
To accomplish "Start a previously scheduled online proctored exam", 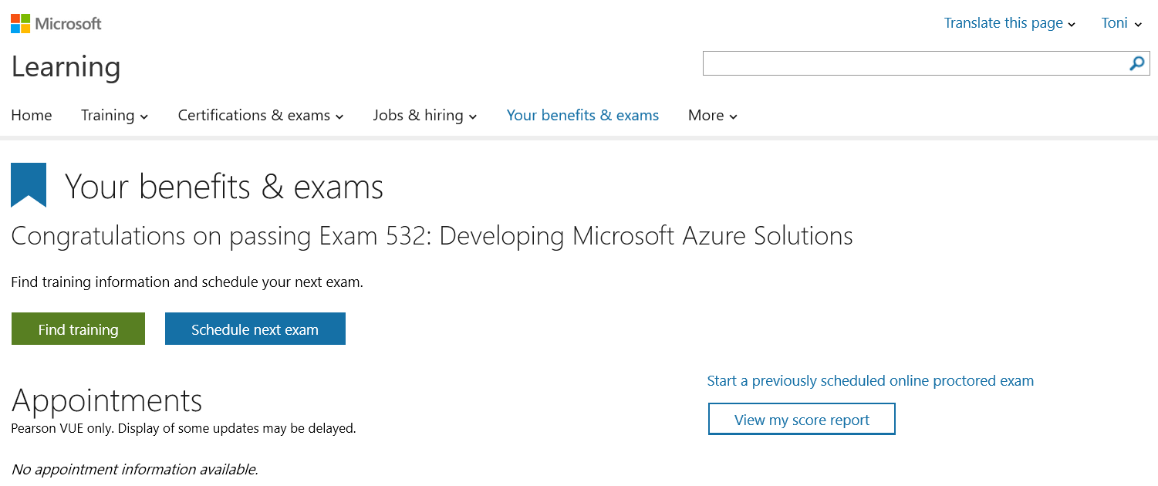I will coord(870,381).
